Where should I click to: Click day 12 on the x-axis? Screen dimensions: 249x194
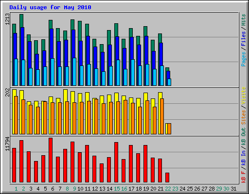[x=95, y=189]
